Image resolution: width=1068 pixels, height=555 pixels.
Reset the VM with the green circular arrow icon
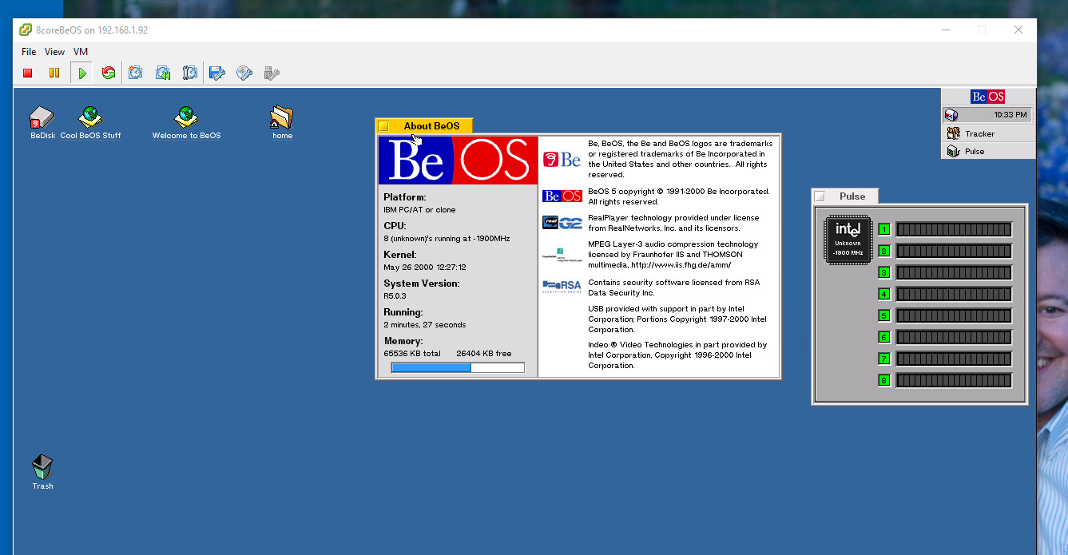(109, 73)
